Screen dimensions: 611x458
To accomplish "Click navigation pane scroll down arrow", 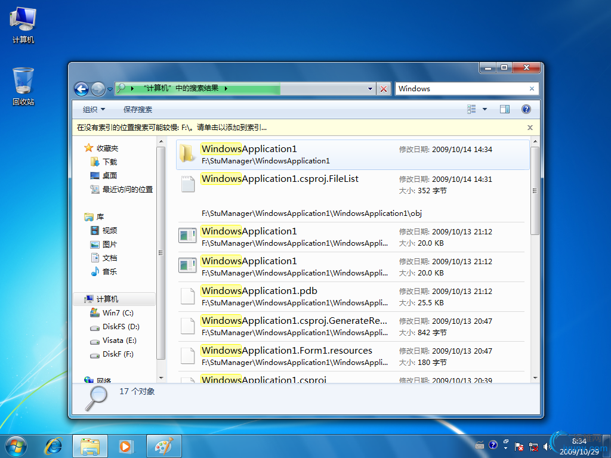I will tap(161, 377).
